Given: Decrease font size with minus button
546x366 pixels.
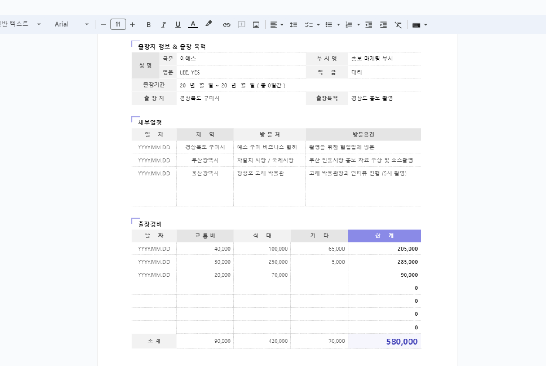Looking at the screenshot, I should (x=103, y=24).
